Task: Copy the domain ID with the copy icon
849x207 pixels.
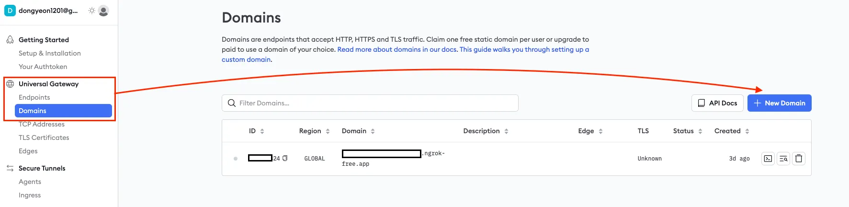Action: pos(285,158)
